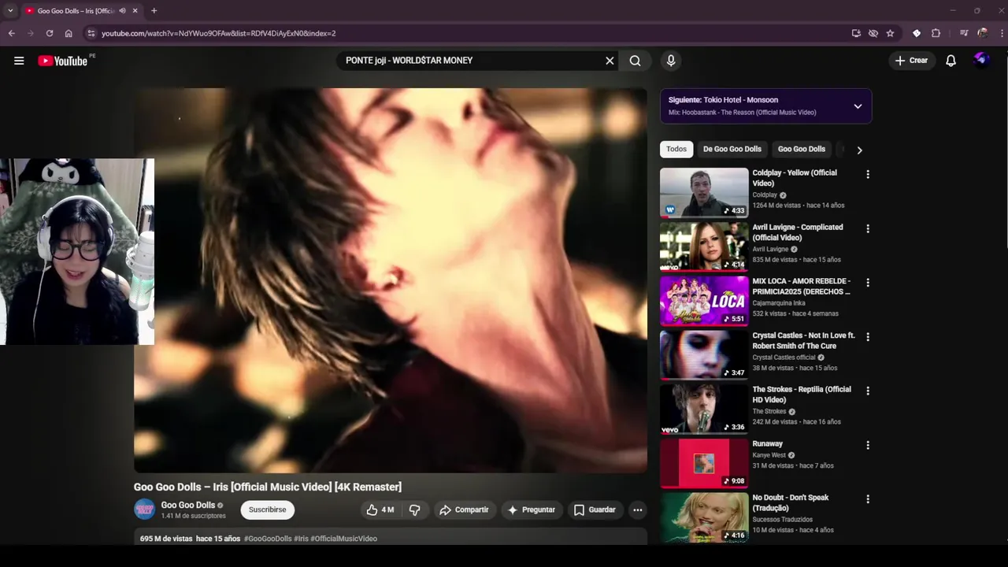Open options menu for Kanye West Runaway
This screenshot has height=567, width=1008.
coord(868,445)
